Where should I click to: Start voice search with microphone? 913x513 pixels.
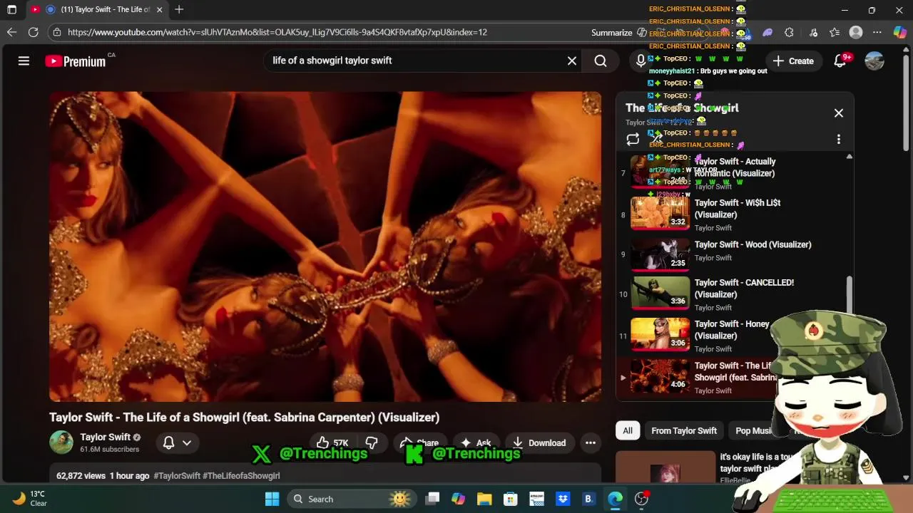[641, 61]
